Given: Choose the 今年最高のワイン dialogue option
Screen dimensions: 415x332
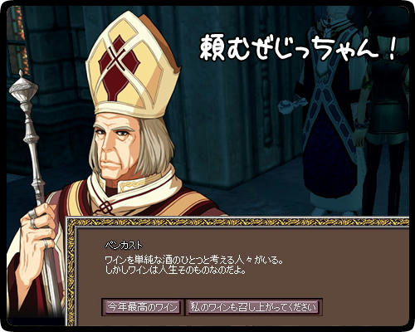Looking at the screenshot, I should click(143, 307).
